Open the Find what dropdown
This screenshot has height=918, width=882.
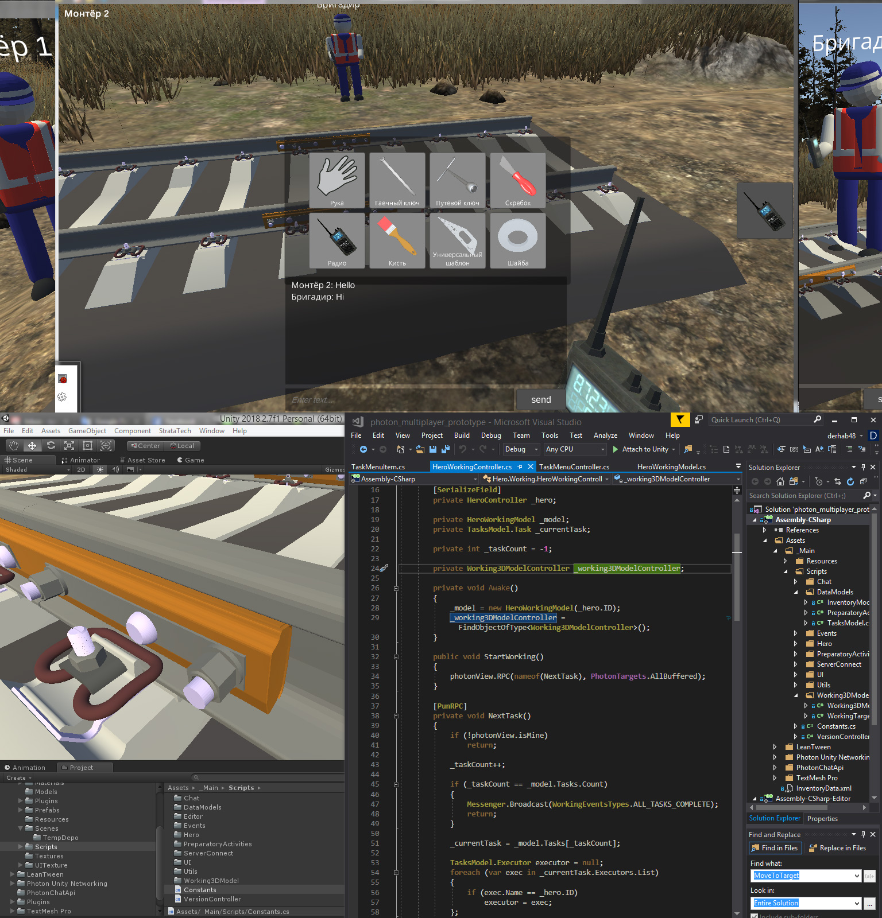pyautogui.click(x=857, y=876)
